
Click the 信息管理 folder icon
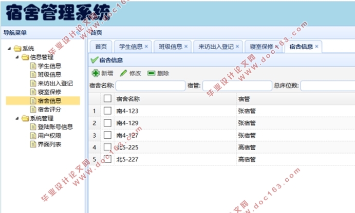[x=25, y=57]
